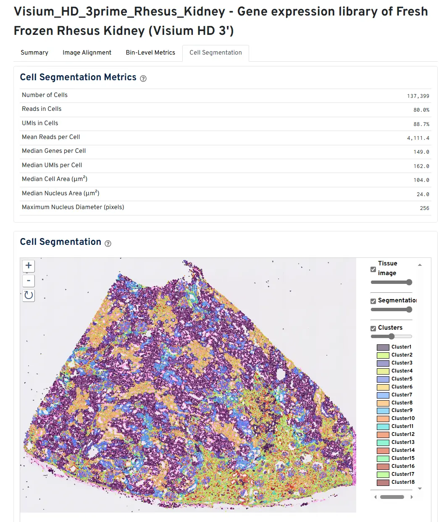Switch to the Summary tab
This screenshot has height=522, width=444.
click(x=34, y=52)
